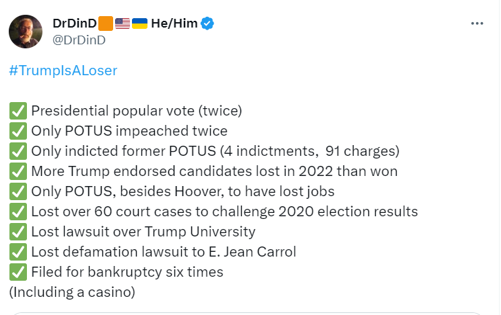Click checkmark beside Only indicted former POTUS
Image resolution: width=501 pixels, height=315 pixels.
18,151
